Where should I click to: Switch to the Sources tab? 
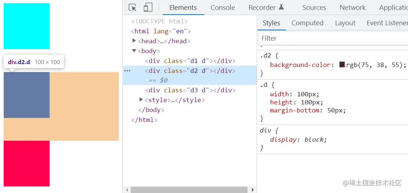point(314,8)
